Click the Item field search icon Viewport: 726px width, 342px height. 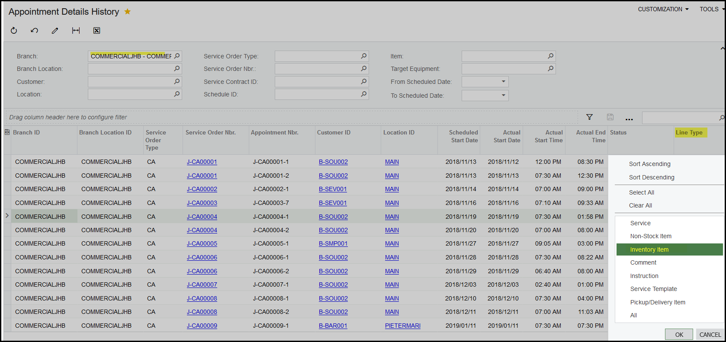click(x=550, y=56)
